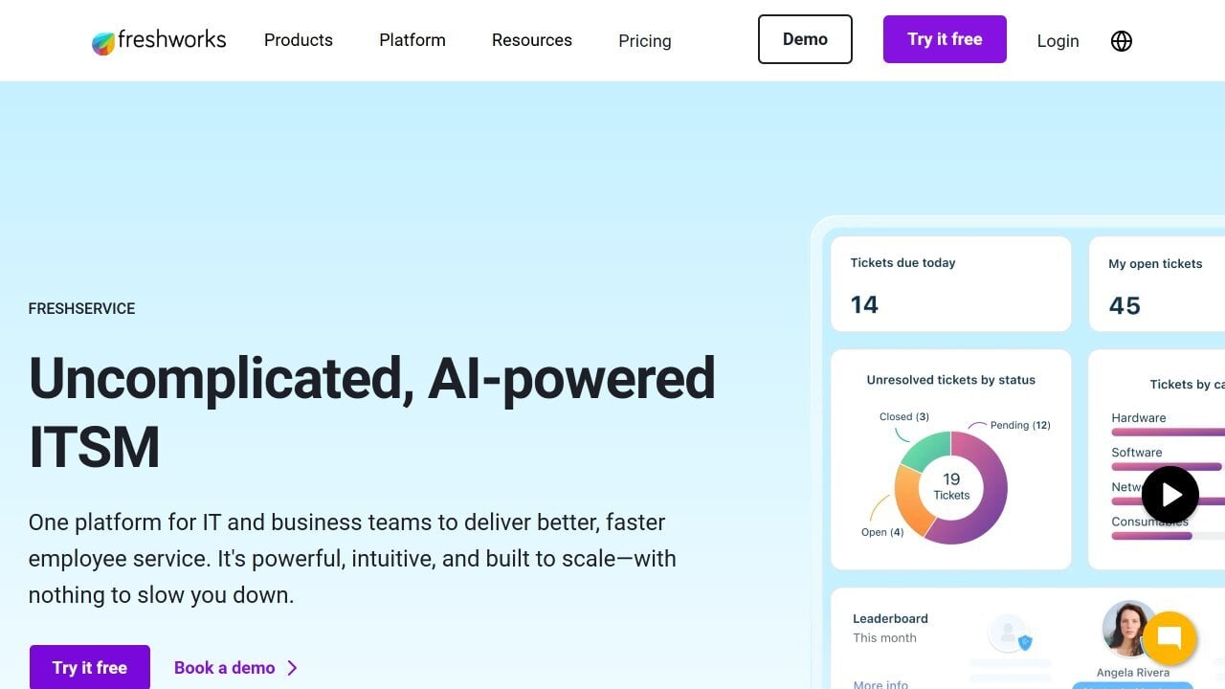The image size is (1225, 689).
Task: Play the Freshservice overview video
Action: pyautogui.click(x=1169, y=494)
